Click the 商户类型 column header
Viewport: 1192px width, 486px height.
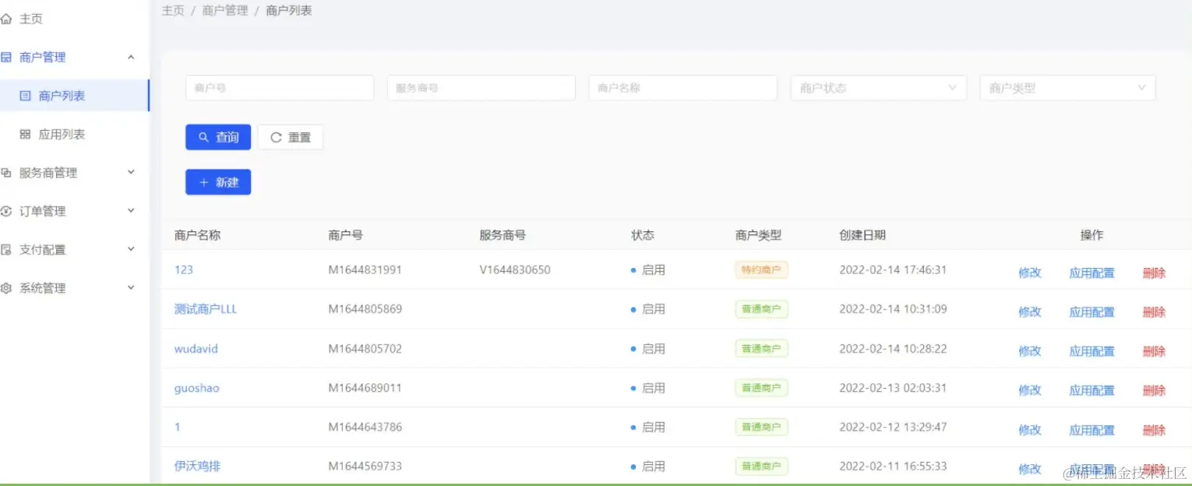pos(758,235)
